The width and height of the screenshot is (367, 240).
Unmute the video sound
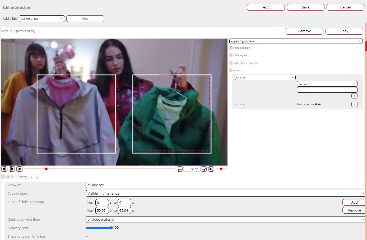tap(211, 169)
